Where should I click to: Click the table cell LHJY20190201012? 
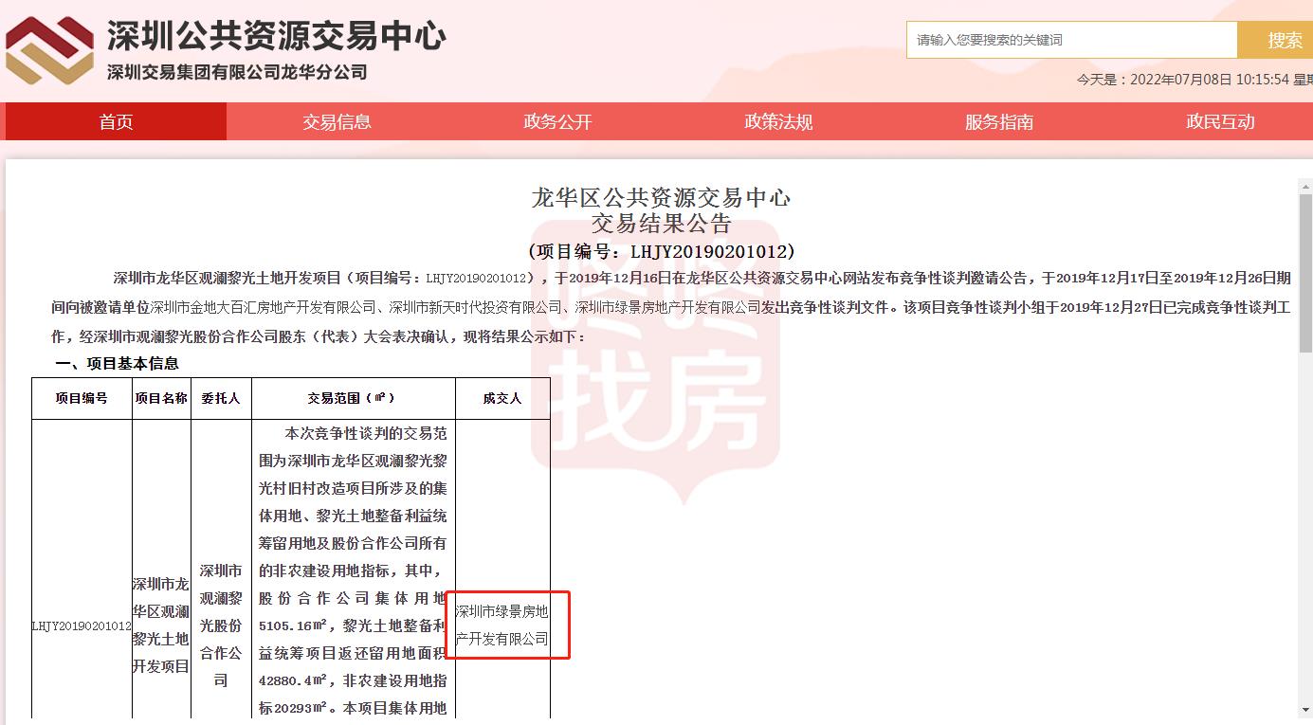[82, 625]
